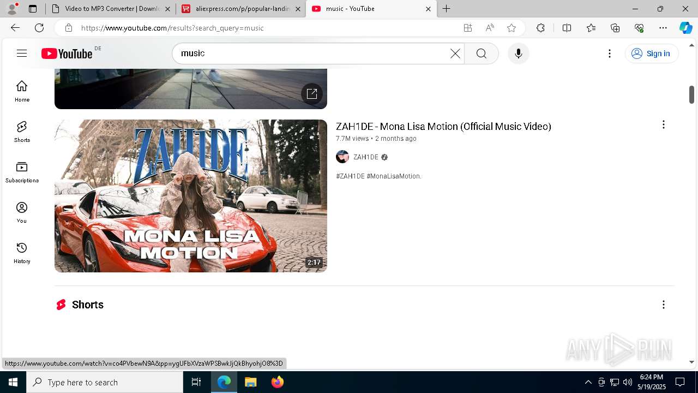
Task: Click the #ZAH1DE #MonaLisaMotion description text
Action: tap(378, 176)
